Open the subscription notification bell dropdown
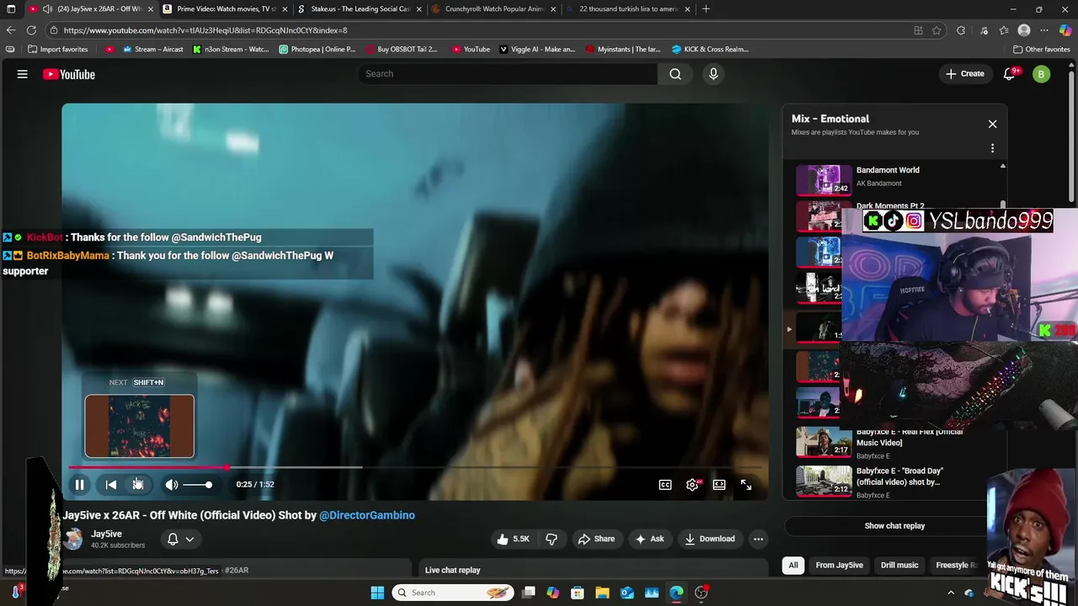This screenshot has width=1078, height=606. pos(180,540)
